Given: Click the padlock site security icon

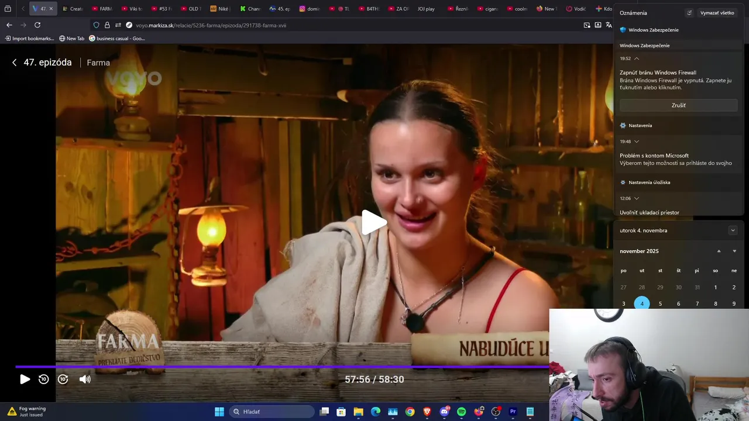Looking at the screenshot, I should [107, 25].
